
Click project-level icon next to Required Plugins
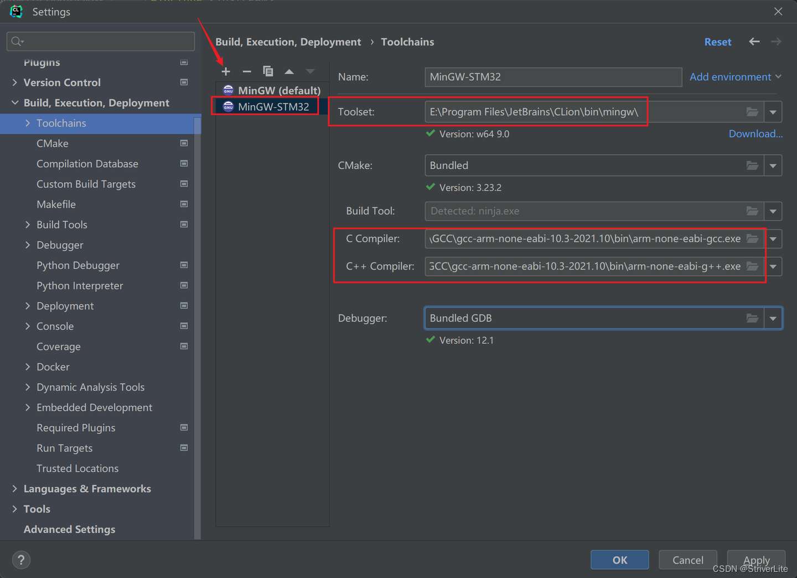184,427
